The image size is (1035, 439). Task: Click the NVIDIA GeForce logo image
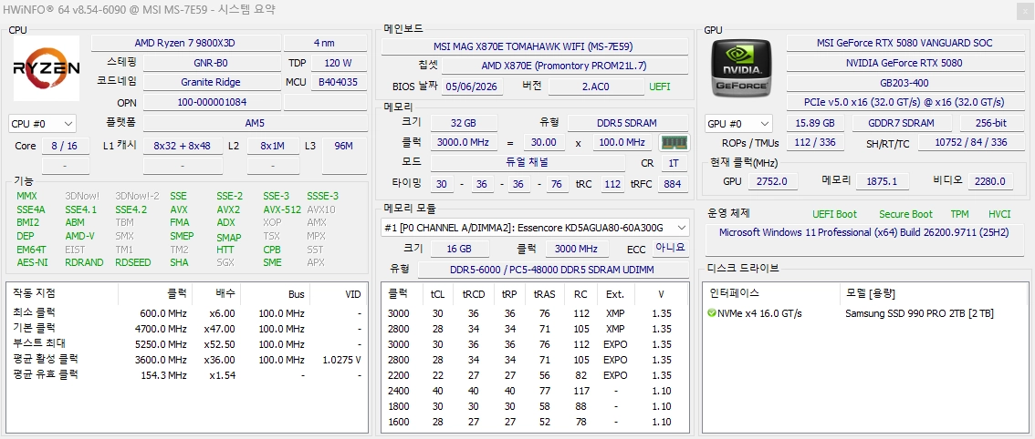(x=743, y=68)
